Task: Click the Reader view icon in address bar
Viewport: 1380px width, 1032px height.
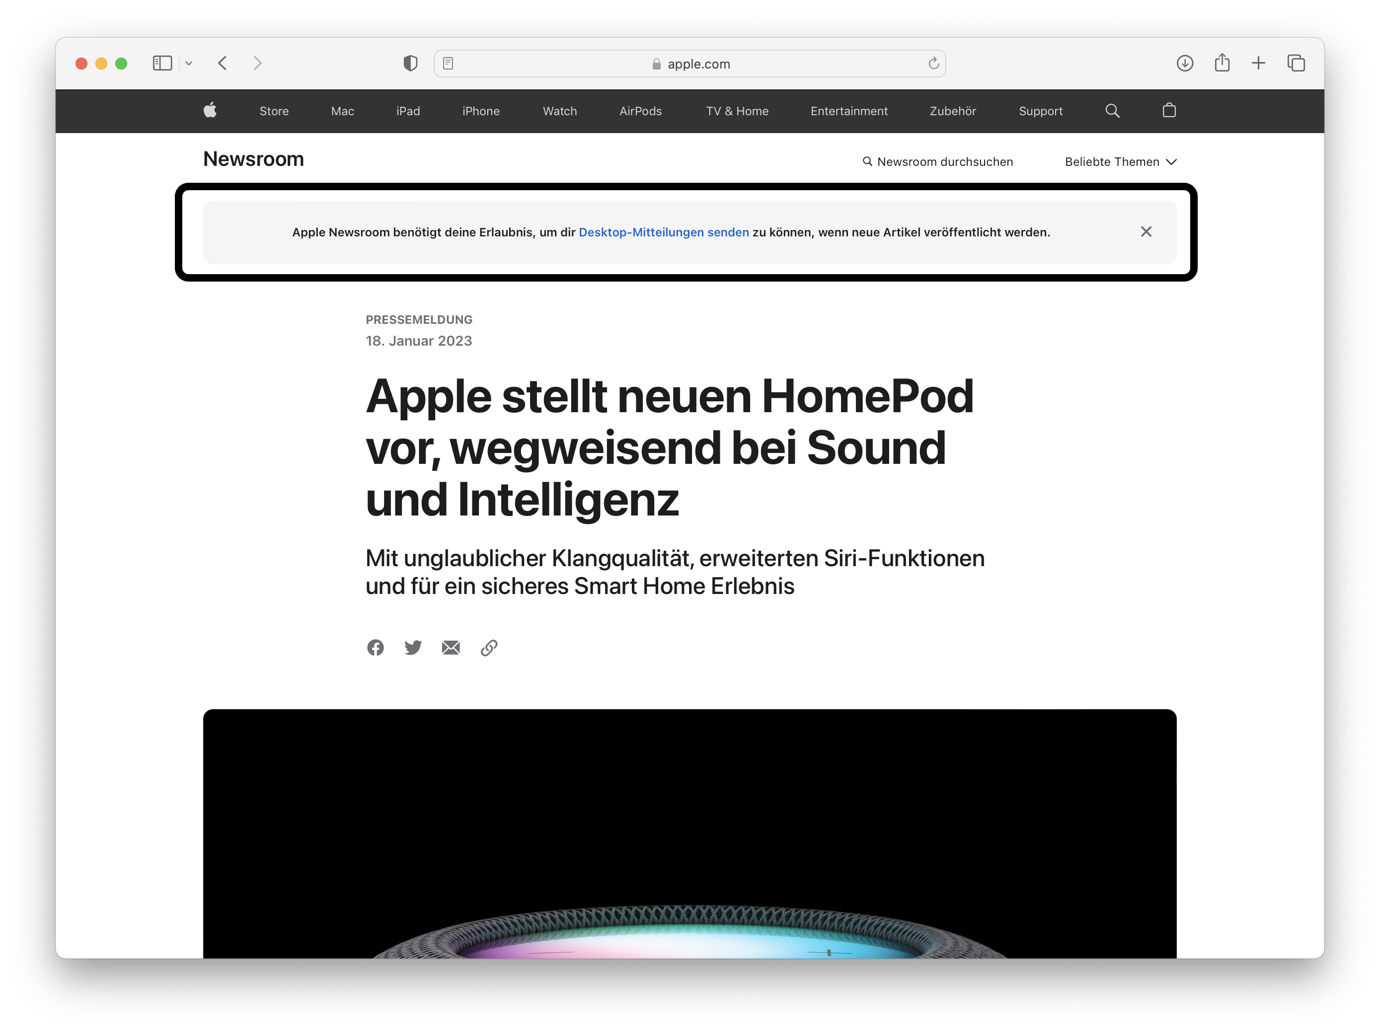Action: click(x=448, y=63)
